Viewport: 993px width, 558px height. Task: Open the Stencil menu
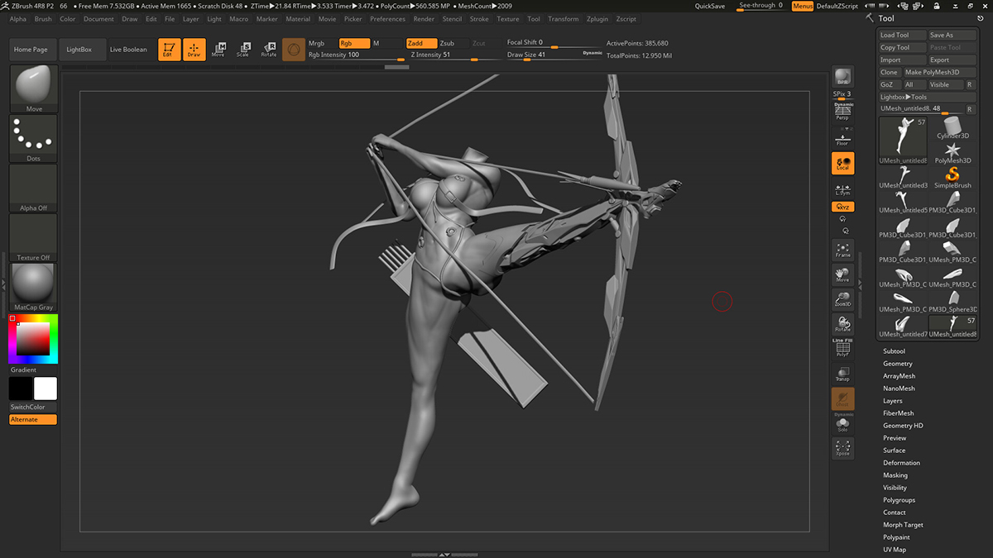(x=452, y=19)
